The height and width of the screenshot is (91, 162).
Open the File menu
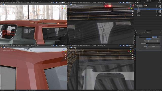[x=3, y=1]
